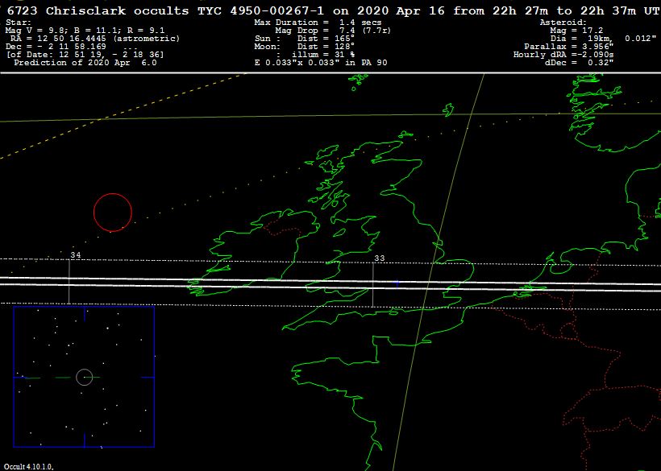
Task: Click the time marker labeled 33
Action: tap(379, 258)
